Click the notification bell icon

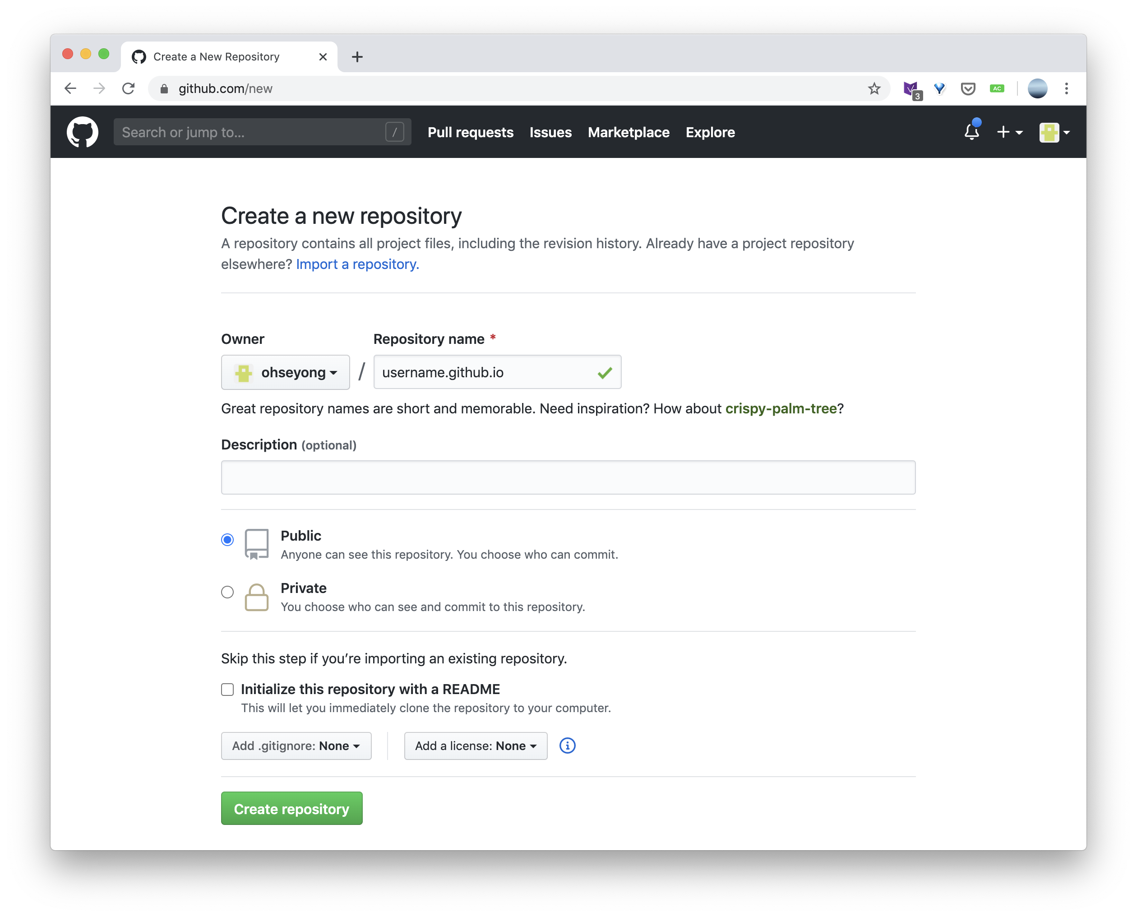click(x=971, y=132)
